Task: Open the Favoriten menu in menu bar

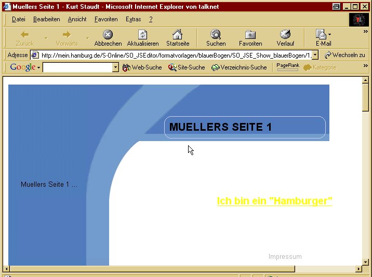Action: tap(106, 19)
